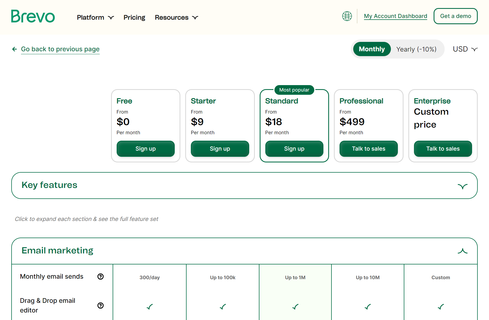Click Talk to sales under Professional
The image size is (489, 320).
(368, 148)
